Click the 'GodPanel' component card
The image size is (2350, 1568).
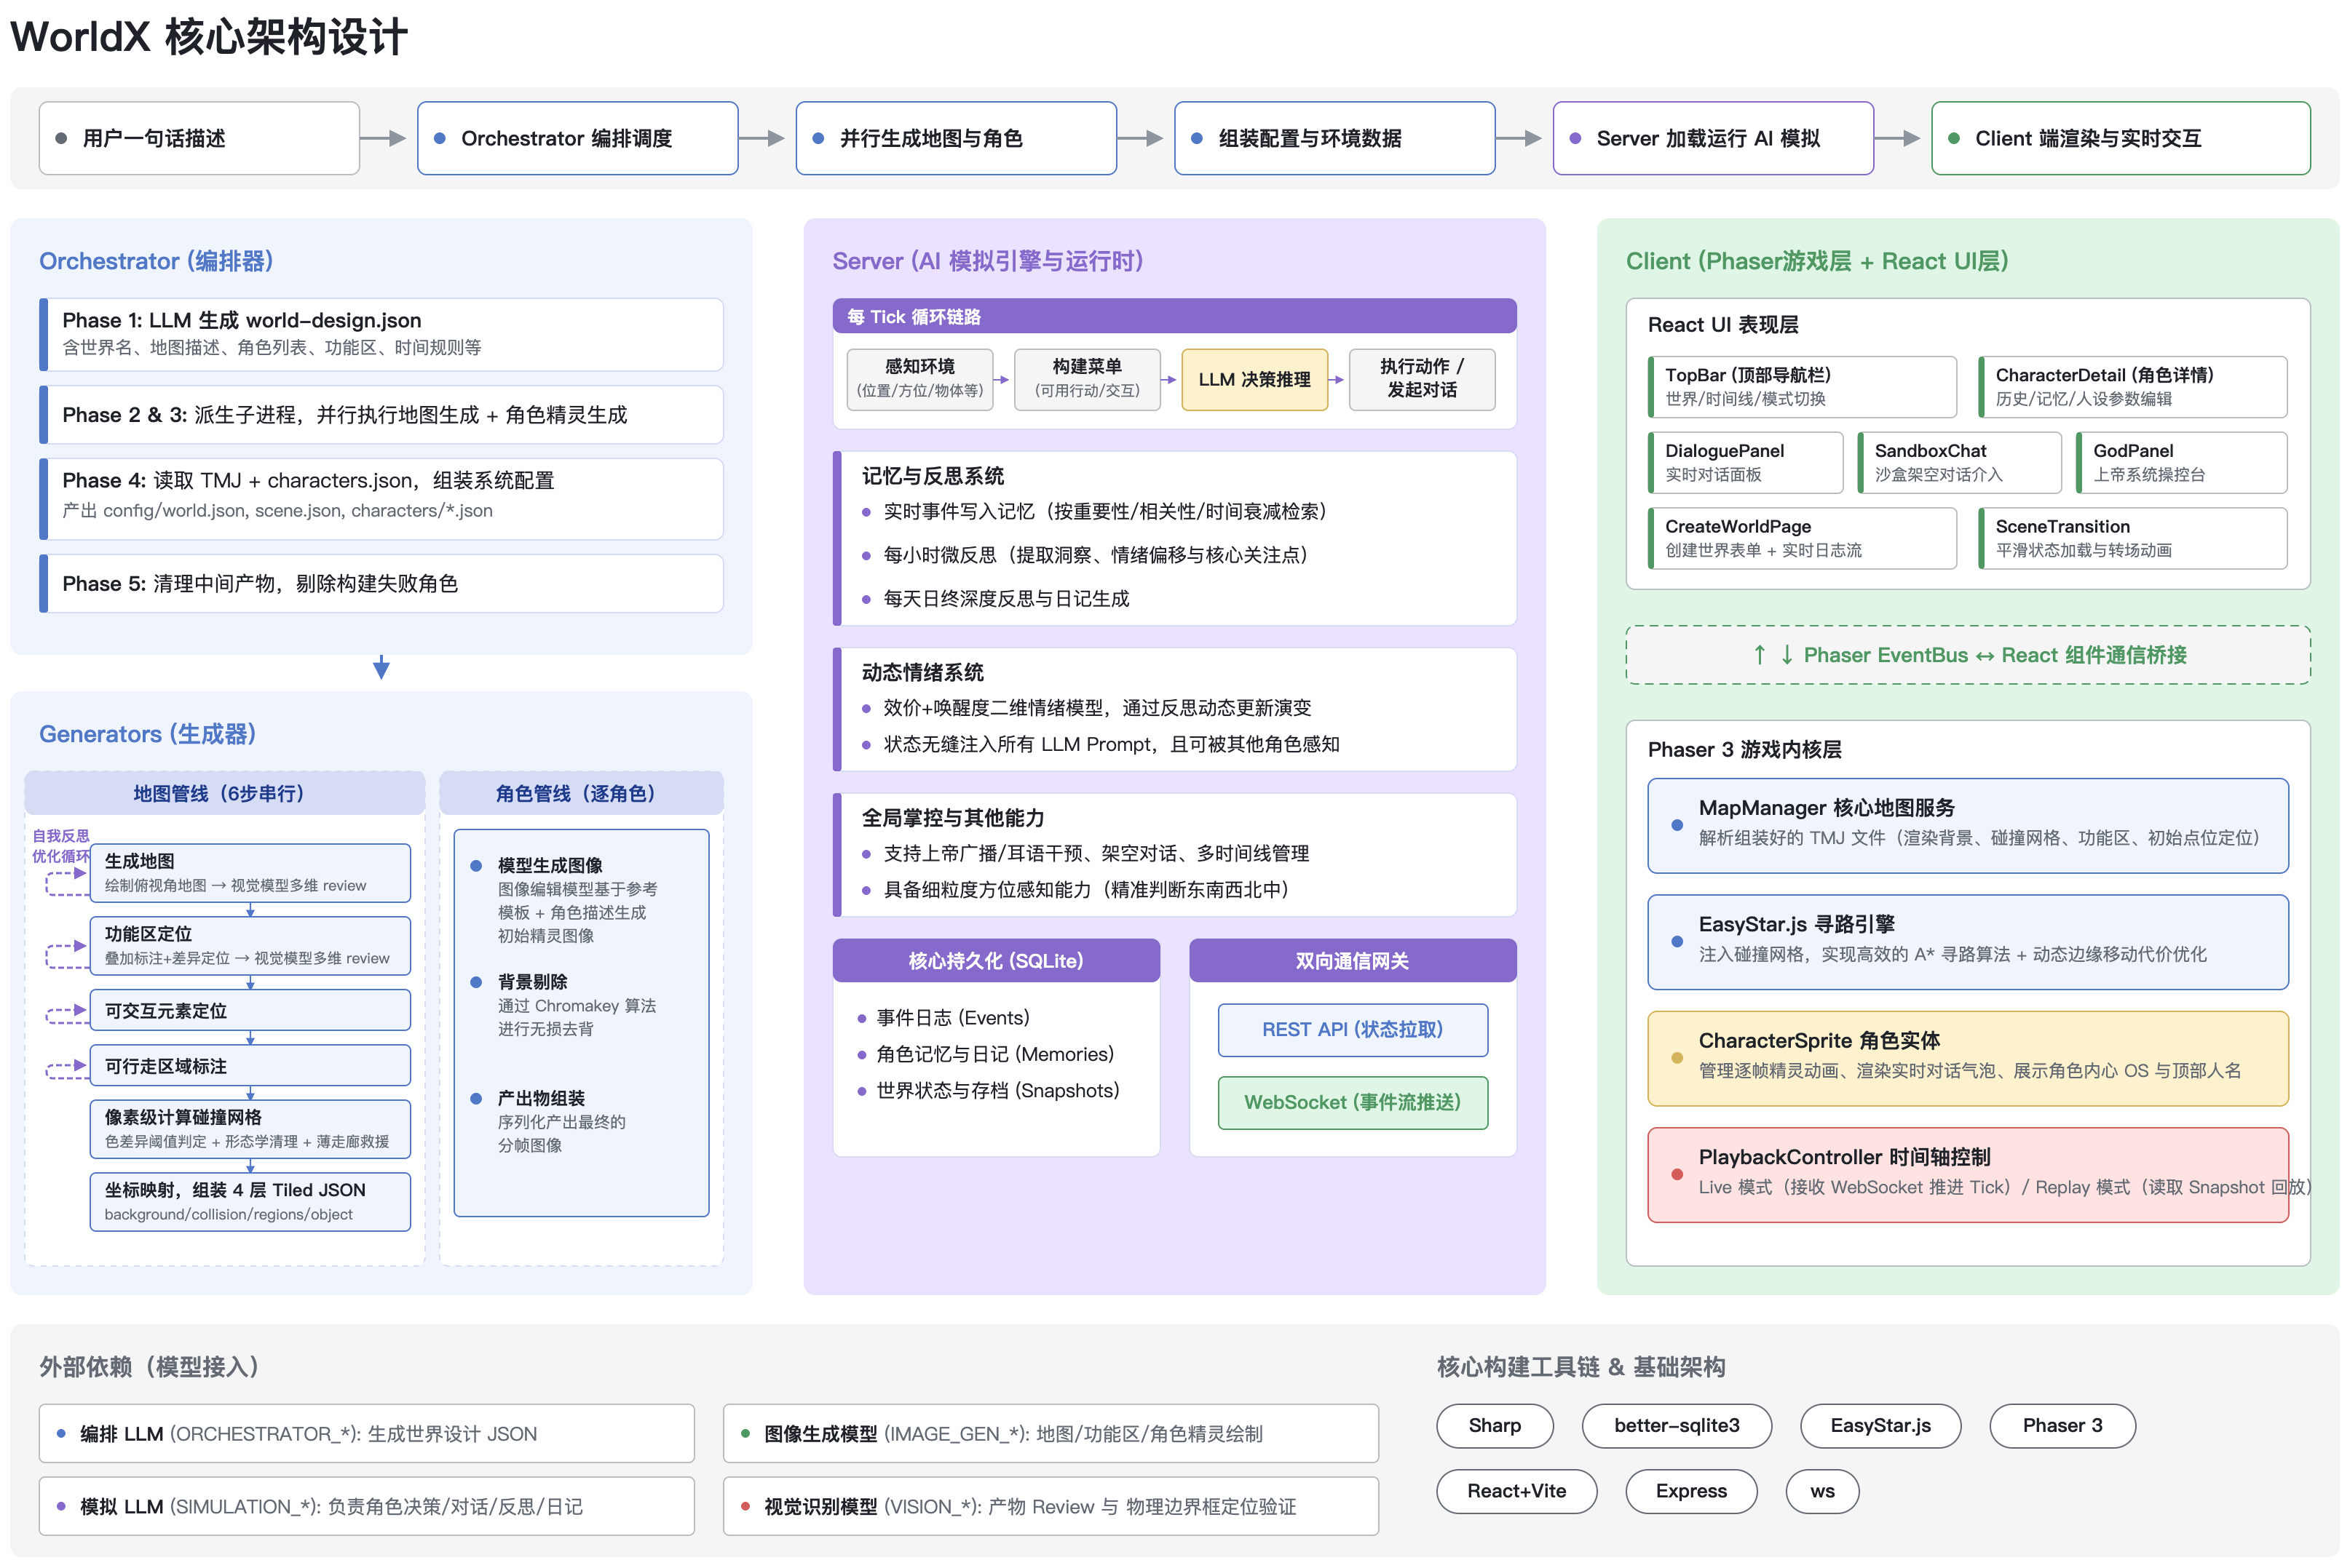(2181, 462)
